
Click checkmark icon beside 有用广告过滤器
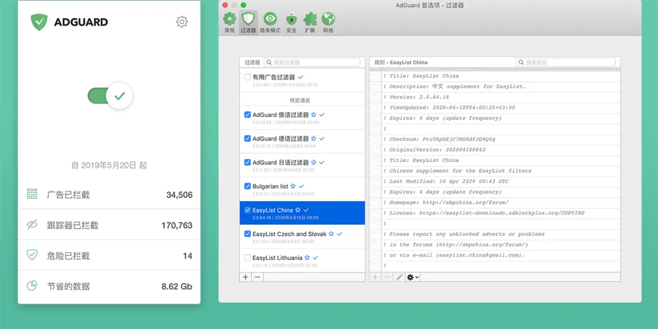point(301,77)
